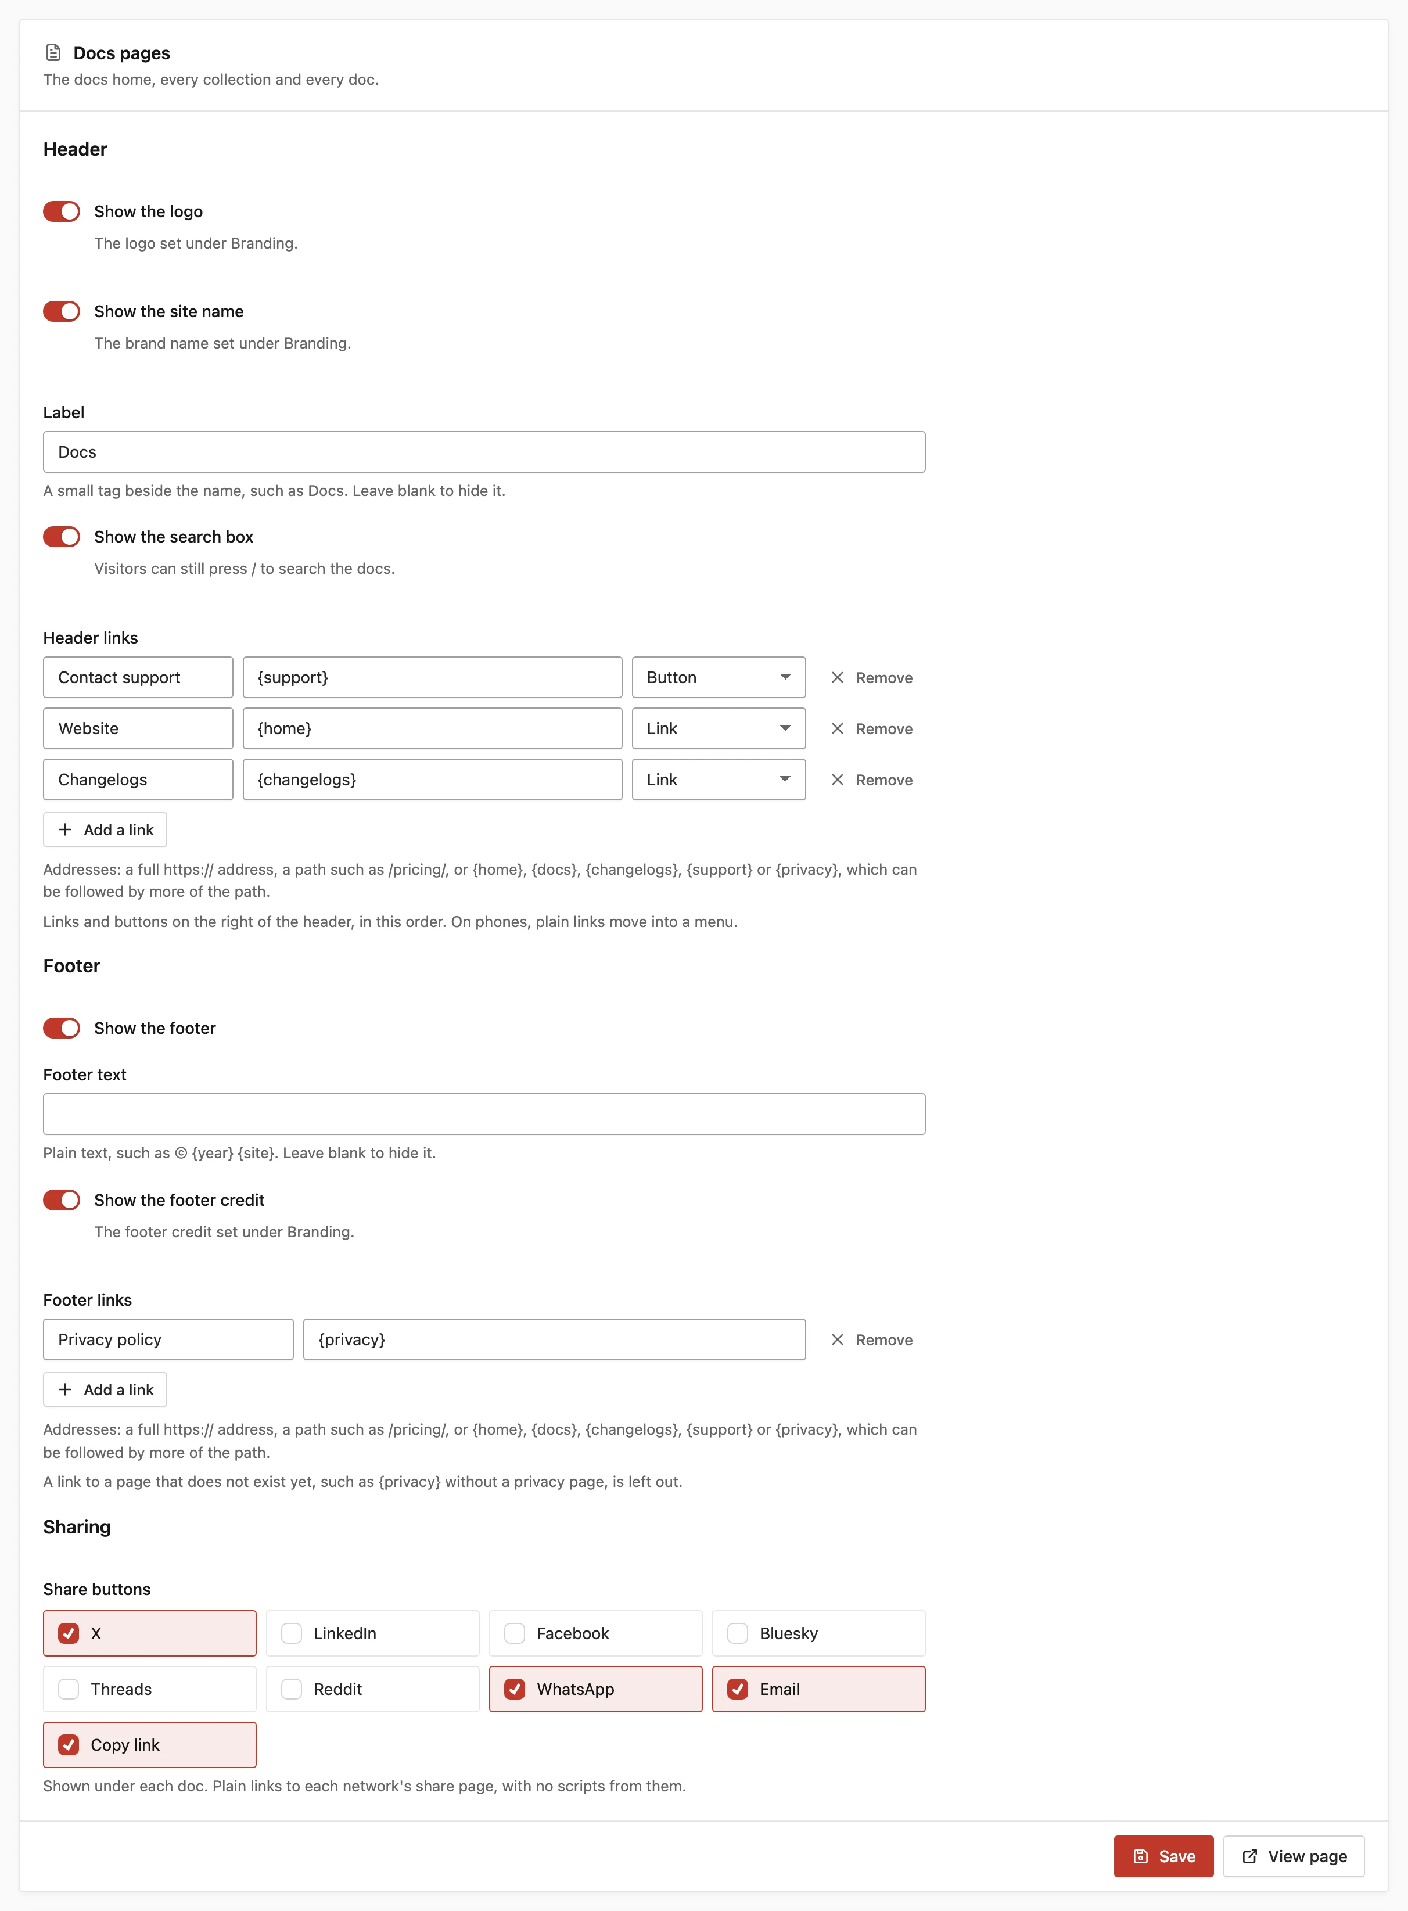Turn off Show the footer switch
Screen dimensions: 1408x1911
pyautogui.click(x=62, y=1028)
